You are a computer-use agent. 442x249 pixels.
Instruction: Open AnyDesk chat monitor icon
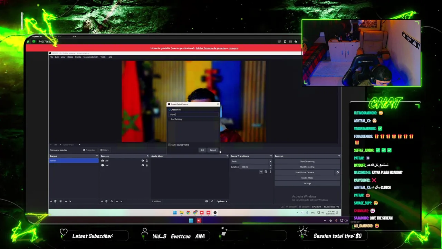(x=279, y=41)
